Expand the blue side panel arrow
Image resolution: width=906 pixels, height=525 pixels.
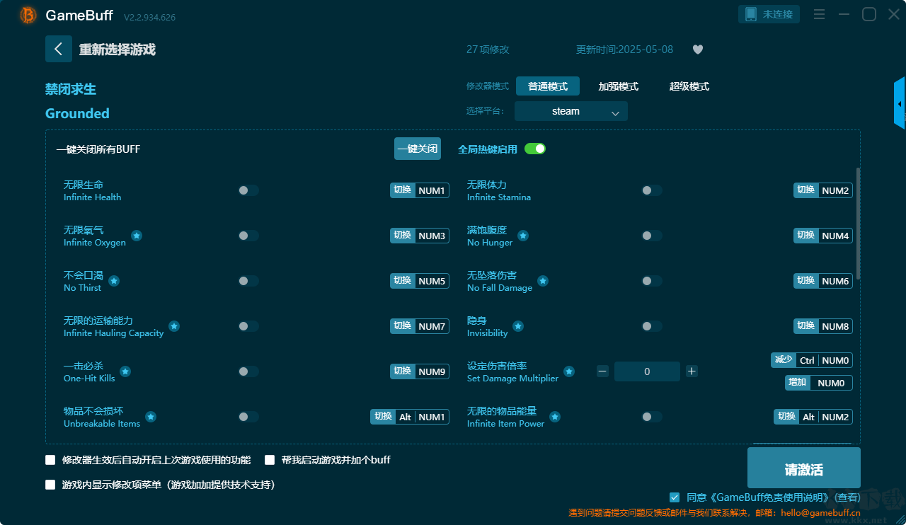(900, 103)
